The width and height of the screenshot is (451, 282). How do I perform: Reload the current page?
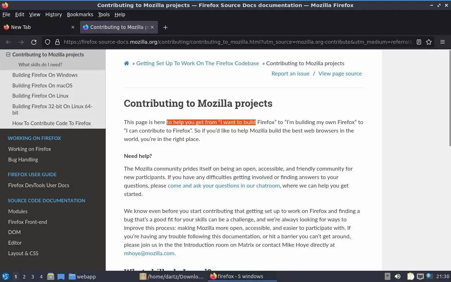(x=34, y=42)
